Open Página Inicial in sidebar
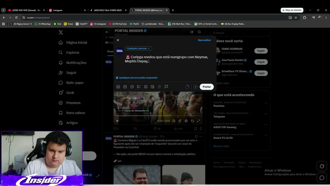The height and width of the screenshot is (186, 330). 73,43
